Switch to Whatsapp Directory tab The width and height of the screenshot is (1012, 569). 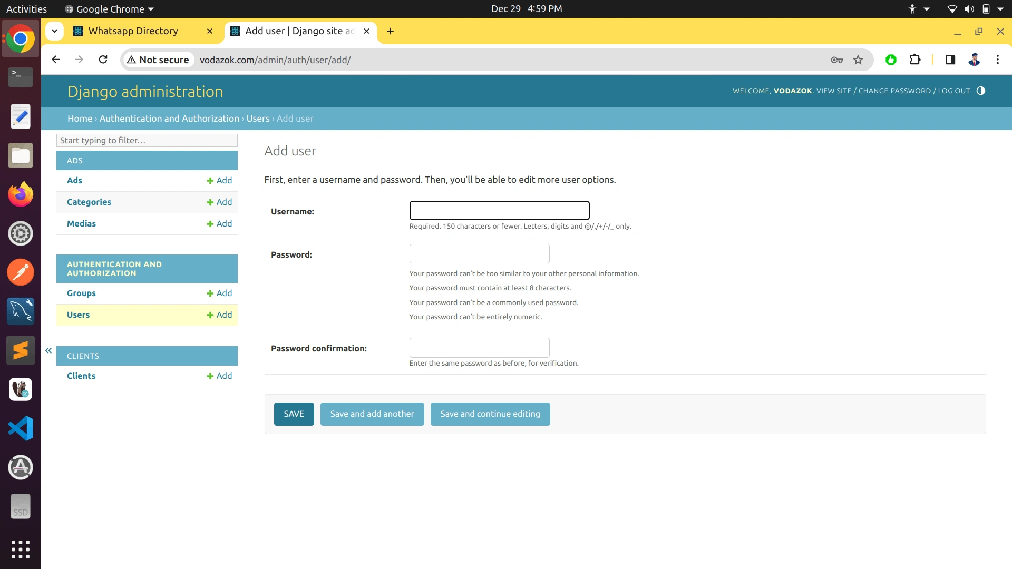[133, 31]
